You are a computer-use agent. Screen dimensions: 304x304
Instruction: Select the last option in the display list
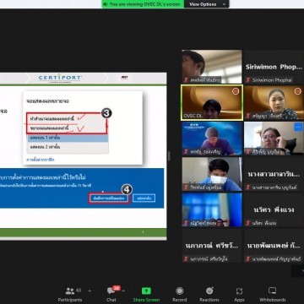tap(68, 147)
